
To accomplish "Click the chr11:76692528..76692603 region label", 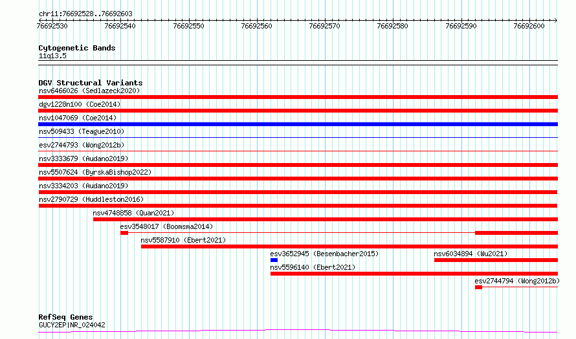I will pyautogui.click(x=85, y=14).
